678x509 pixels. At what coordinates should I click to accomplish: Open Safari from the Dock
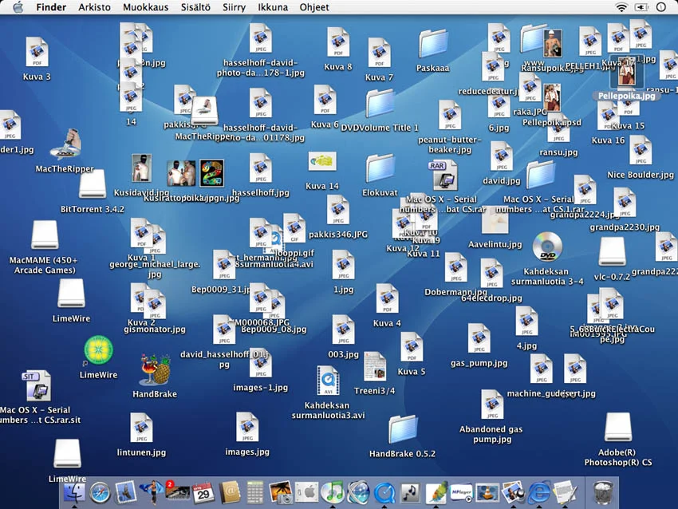click(100, 492)
